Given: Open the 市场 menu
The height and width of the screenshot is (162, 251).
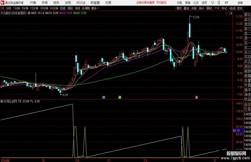Looking at the screenshot, I should [x=45, y=3].
